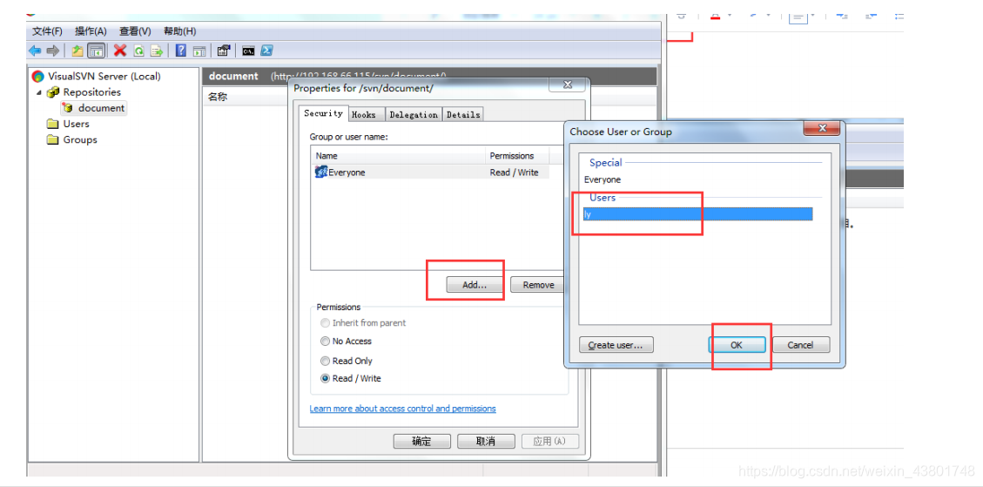Click the red X delete icon
Image resolution: width=983 pixels, height=487 pixels.
coord(120,51)
